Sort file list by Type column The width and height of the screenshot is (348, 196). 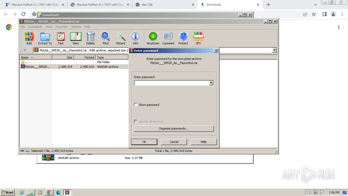pyautogui.click(x=112, y=57)
